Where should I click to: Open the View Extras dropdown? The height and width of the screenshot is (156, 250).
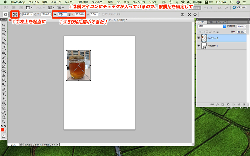(29, 8)
